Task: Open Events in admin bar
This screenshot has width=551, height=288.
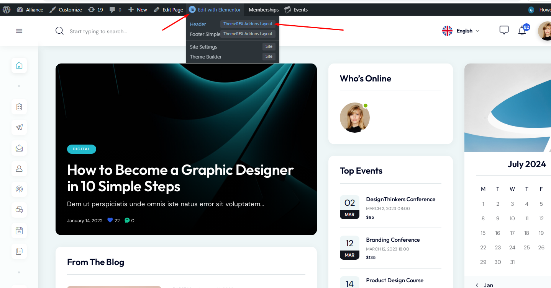Action: click(x=296, y=10)
